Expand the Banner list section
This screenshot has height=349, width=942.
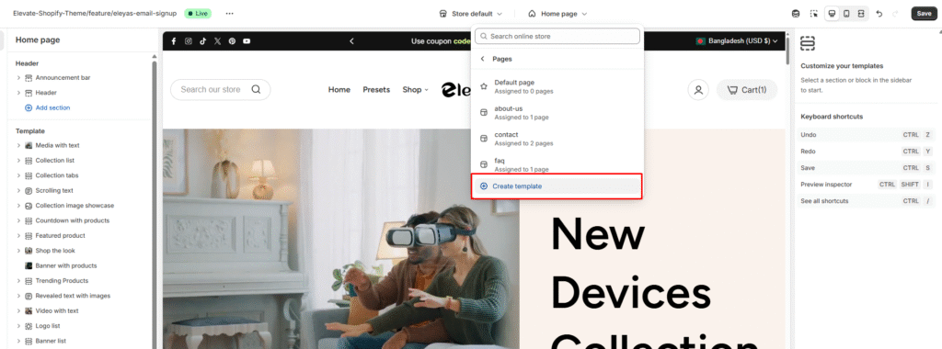pyautogui.click(x=18, y=341)
